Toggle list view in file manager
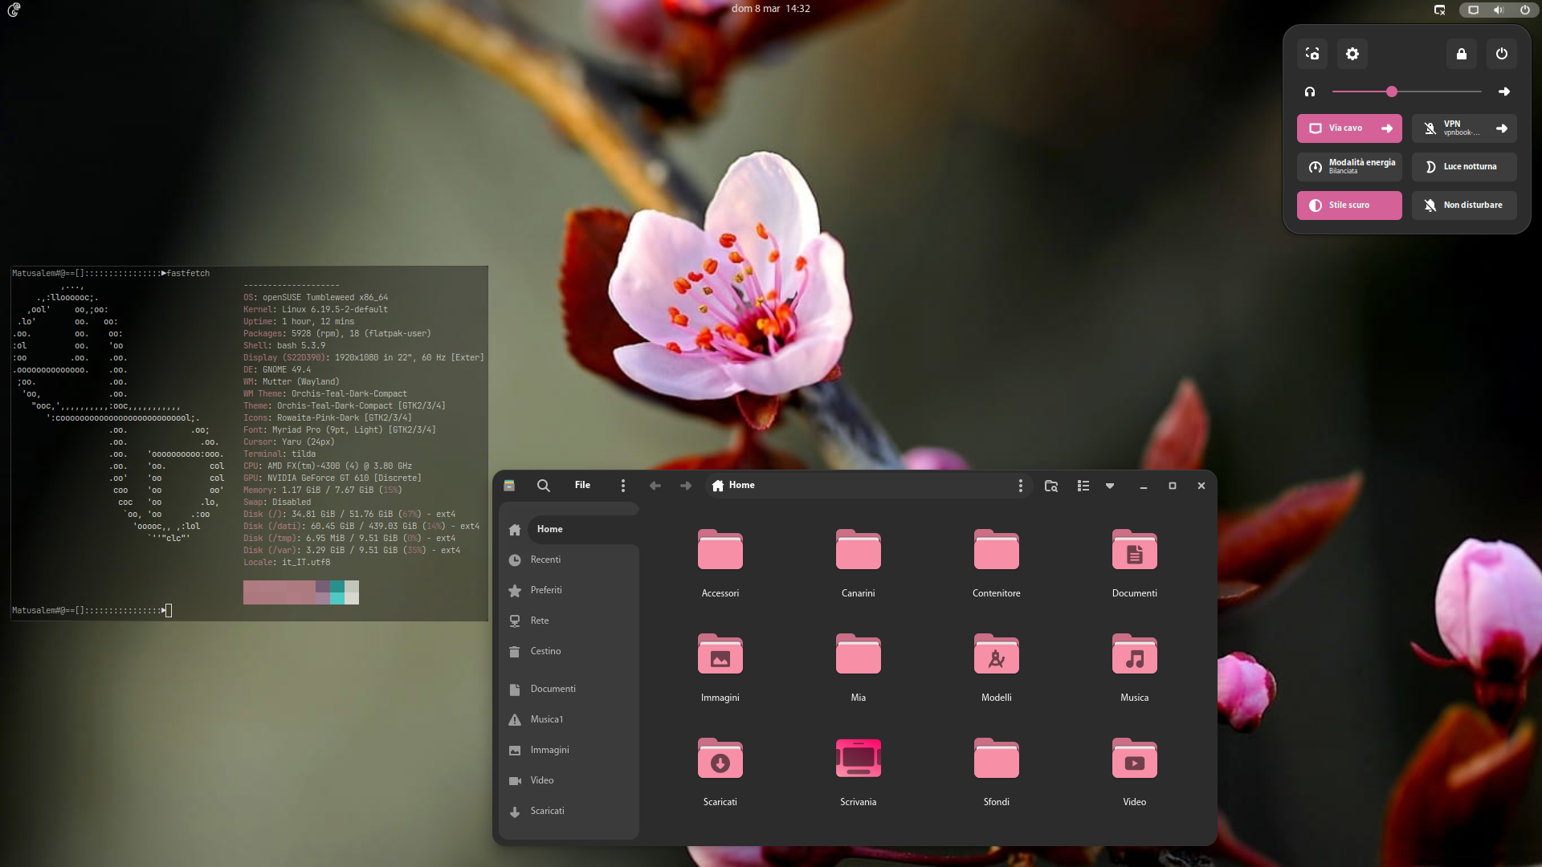Viewport: 1542px width, 867px height. pos(1083,486)
